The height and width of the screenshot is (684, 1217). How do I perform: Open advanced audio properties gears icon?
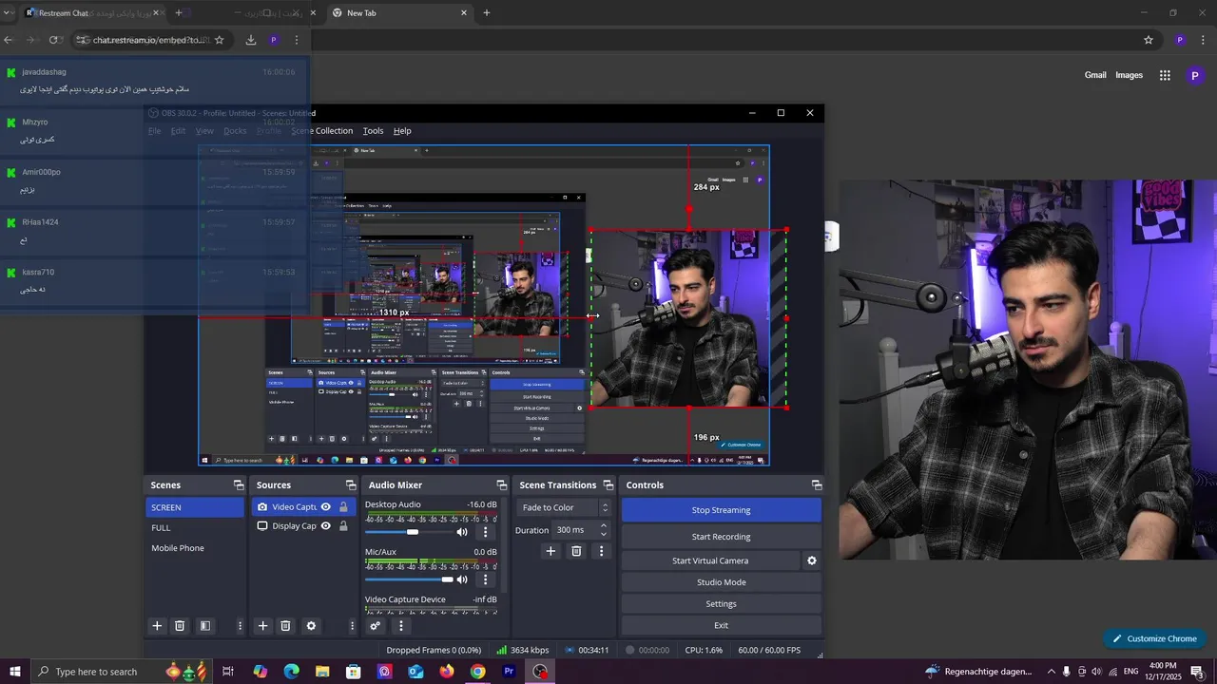click(x=376, y=626)
